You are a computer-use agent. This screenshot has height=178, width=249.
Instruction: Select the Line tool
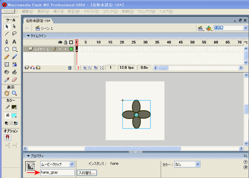click(x=7, y=34)
